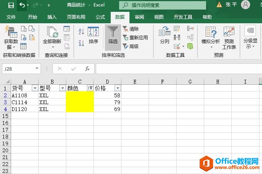The height and width of the screenshot is (174, 262).
Task: Open the 获取数据 dropdown button
Action: 11,37
